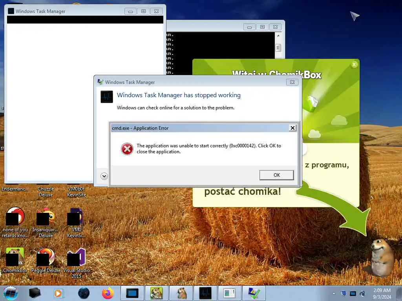Minimize the blank Windows Task Manager window
Image resolution: width=402 pixels, height=301 pixels.
coord(130,11)
